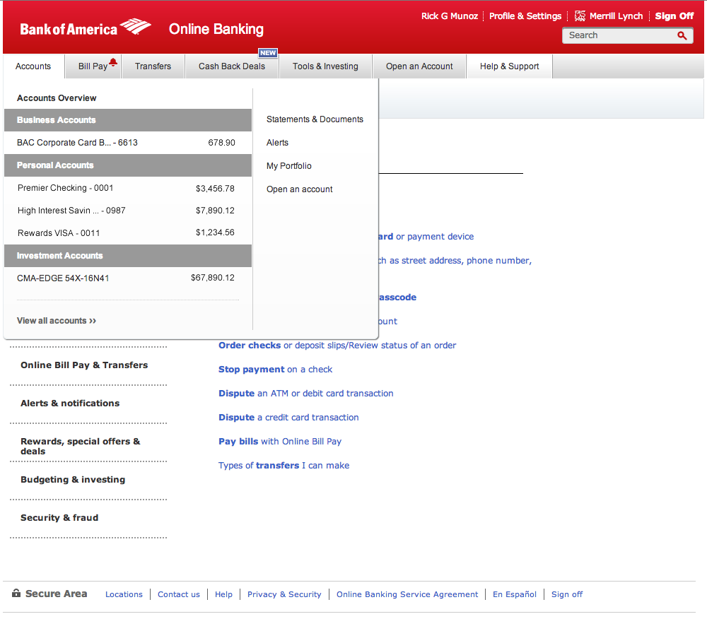Expand Online Bill Pay & Transfers topic
707x619 pixels.
click(x=84, y=365)
